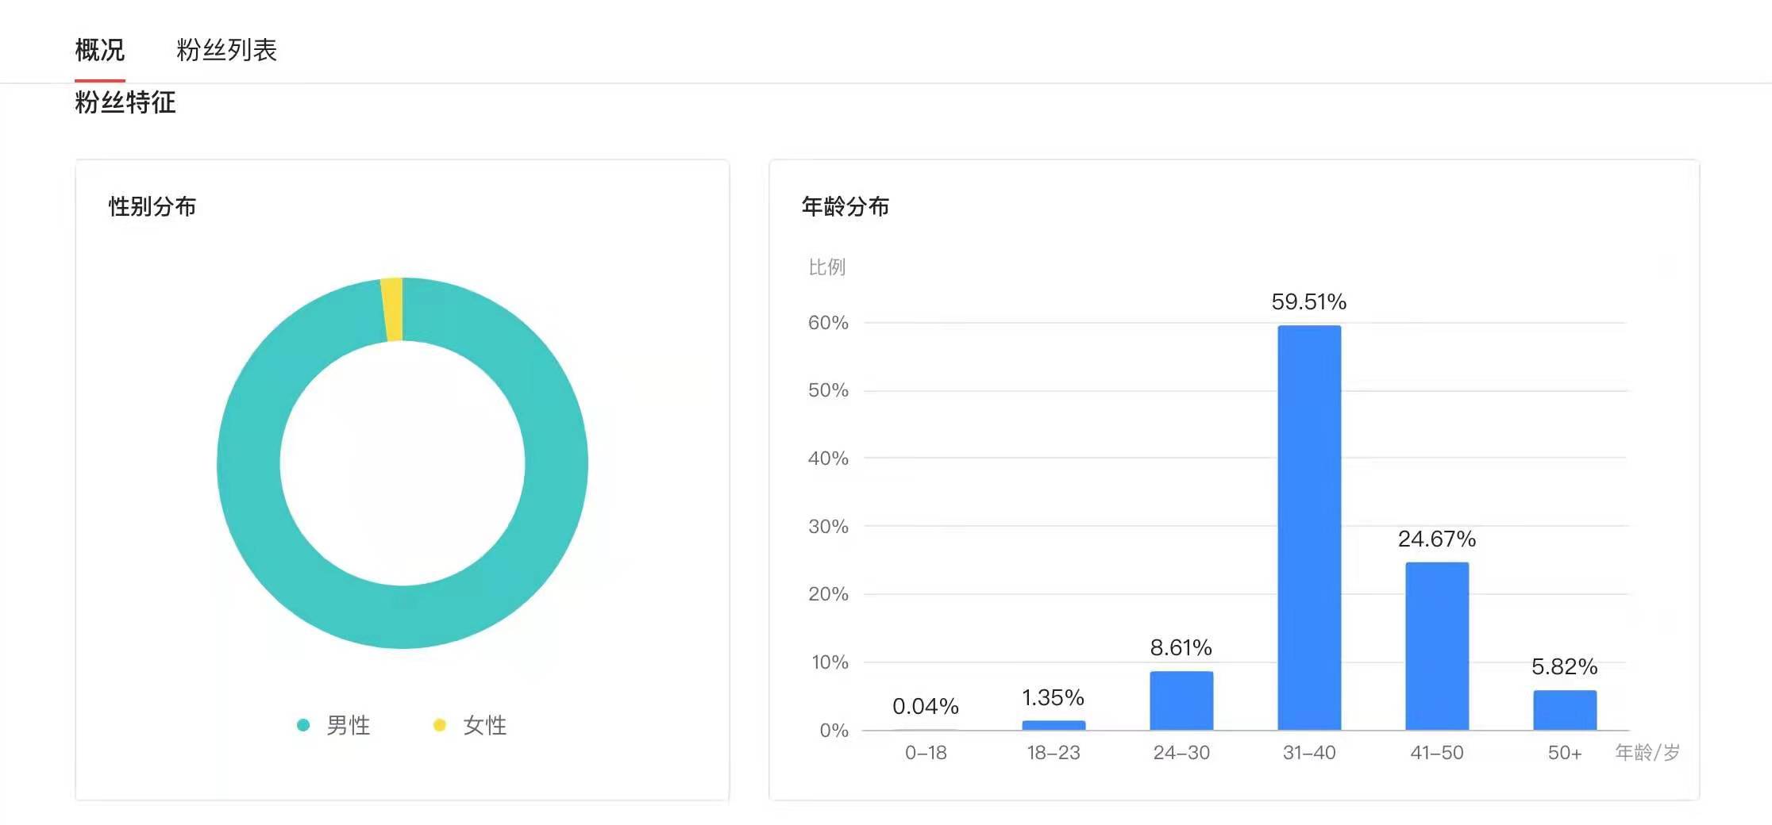Click the 粉丝特征 section heading

click(125, 103)
